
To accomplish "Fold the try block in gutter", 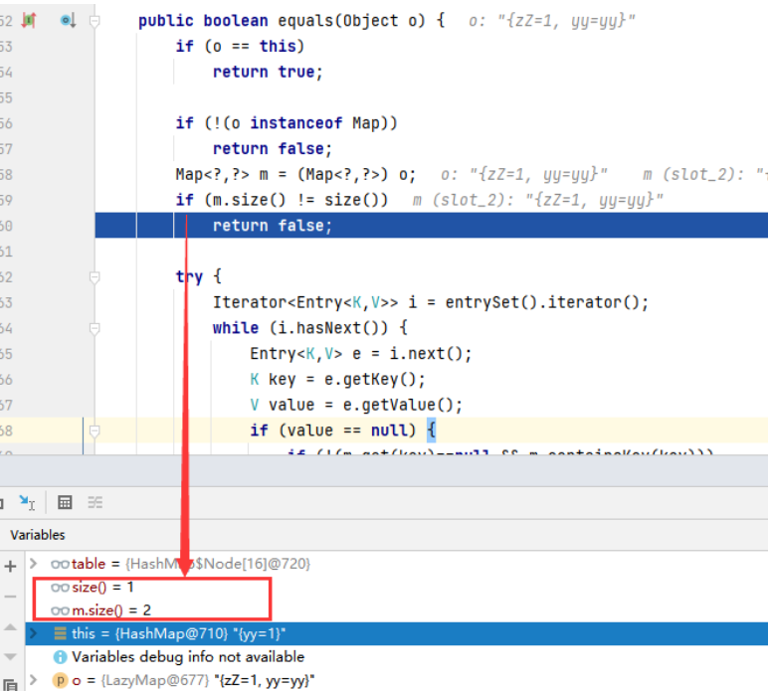I will pos(95,277).
